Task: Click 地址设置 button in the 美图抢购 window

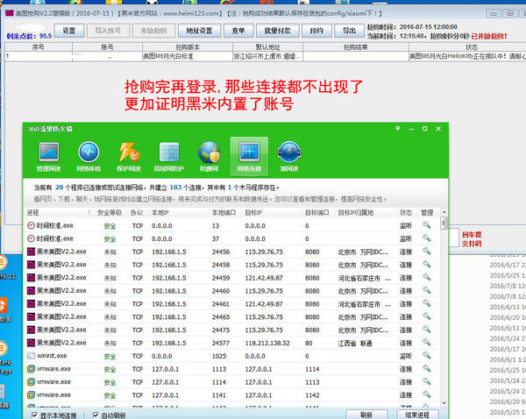Action: 199,31
